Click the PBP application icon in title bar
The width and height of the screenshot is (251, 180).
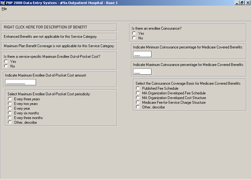(3, 3)
